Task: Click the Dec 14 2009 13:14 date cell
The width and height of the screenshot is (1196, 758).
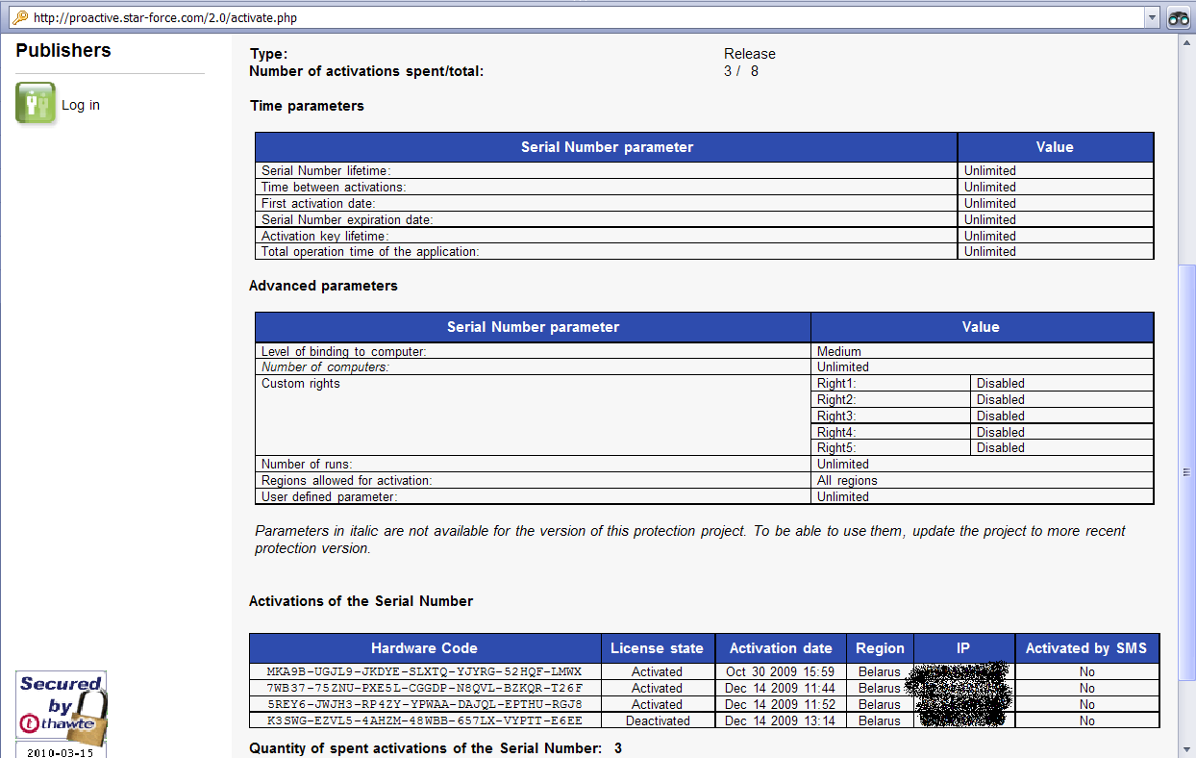Action: [780, 720]
